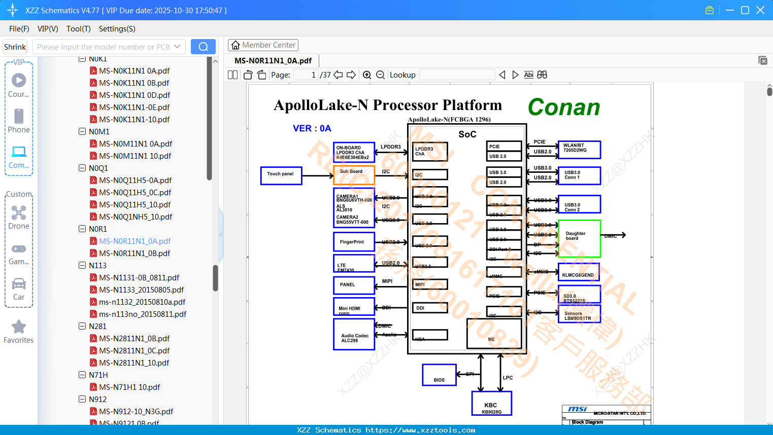The image size is (773, 435).
Task: Zoom in on the schematic
Action: click(367, 75)
